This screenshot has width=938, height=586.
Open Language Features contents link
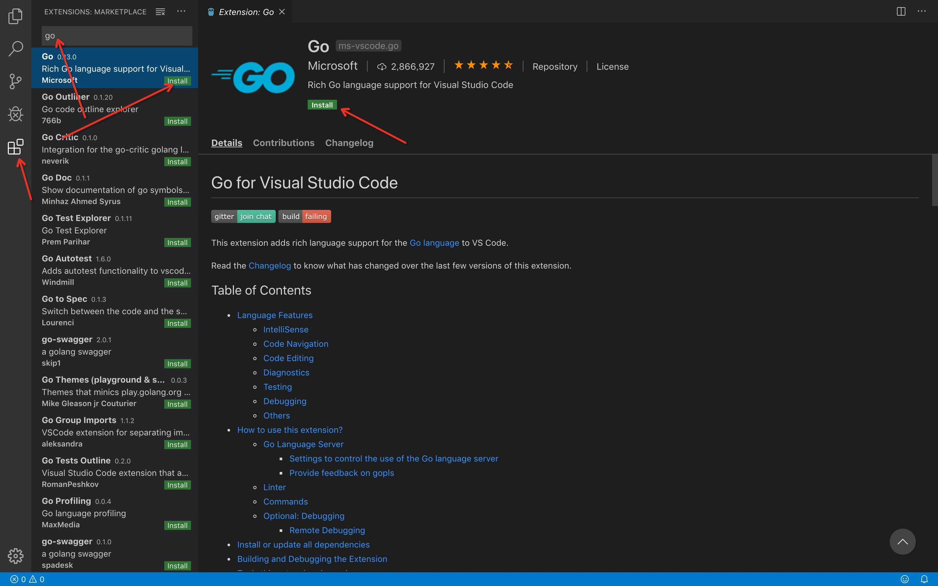(275, 315)
